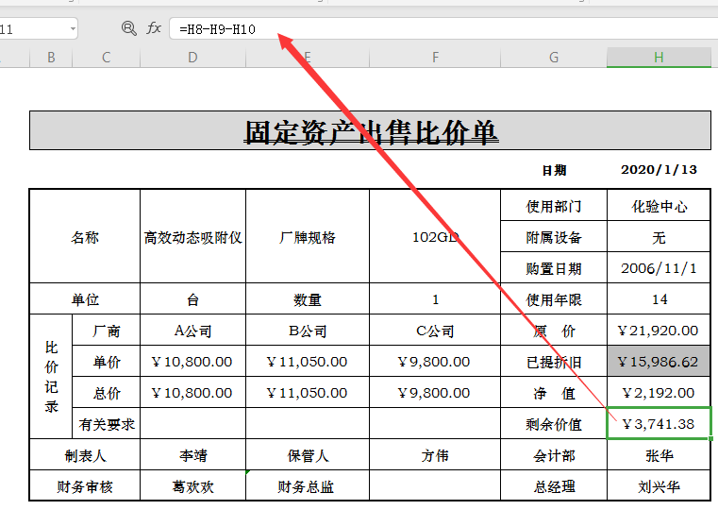
Task: Click the 单价 row label cell
Action: (107, 362)
